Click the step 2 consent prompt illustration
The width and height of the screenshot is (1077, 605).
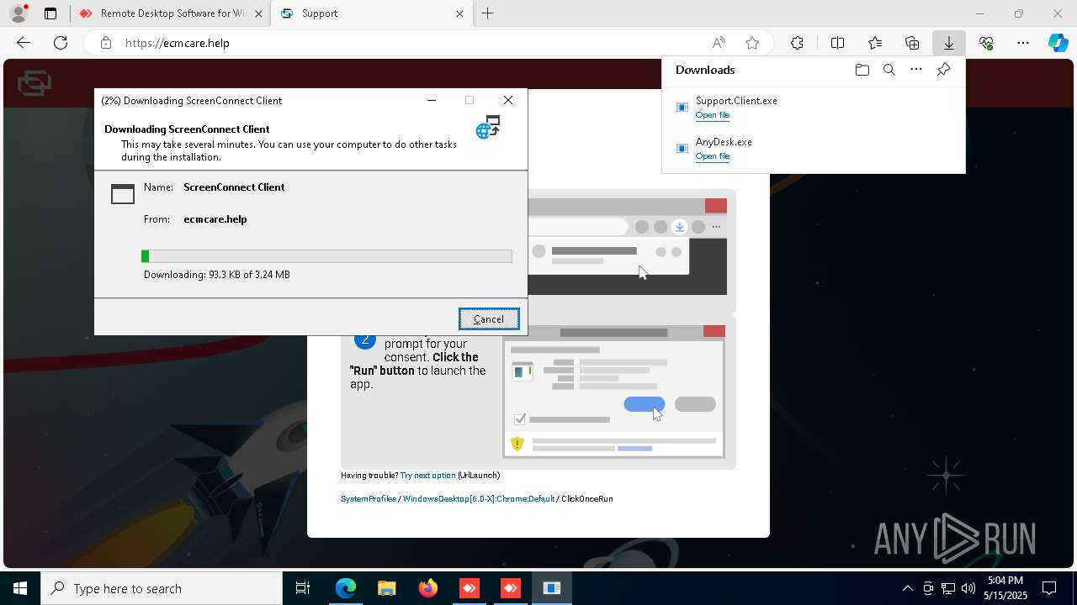point(613,392)
